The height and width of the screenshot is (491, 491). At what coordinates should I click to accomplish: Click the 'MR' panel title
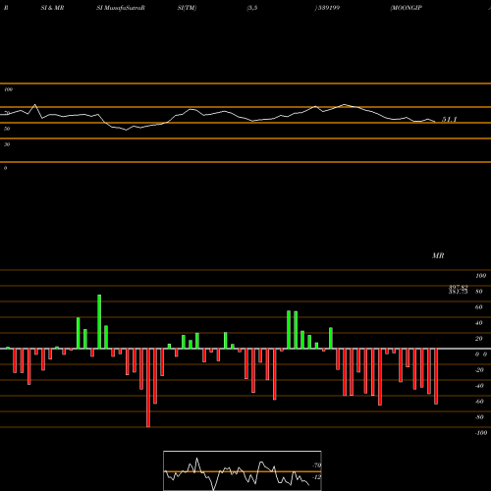click(x=438, y=255)
